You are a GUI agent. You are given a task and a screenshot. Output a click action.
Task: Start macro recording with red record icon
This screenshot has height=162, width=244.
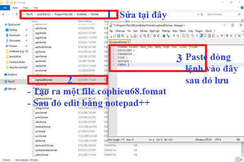(227, 36)
